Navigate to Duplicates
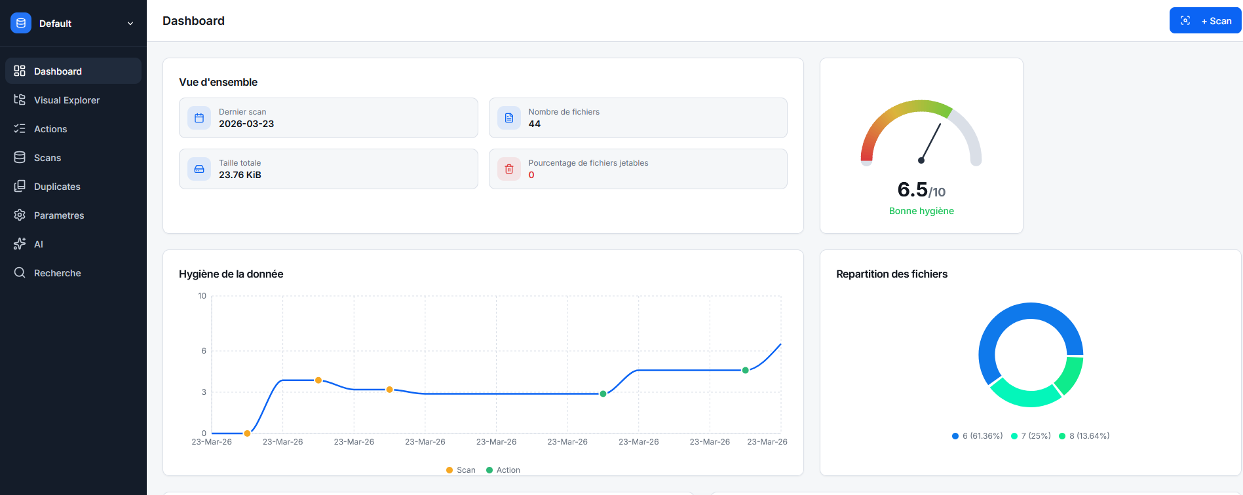The width and height of the screenshot is (1243, 495). pyautogui.click(x=73, y=186)
